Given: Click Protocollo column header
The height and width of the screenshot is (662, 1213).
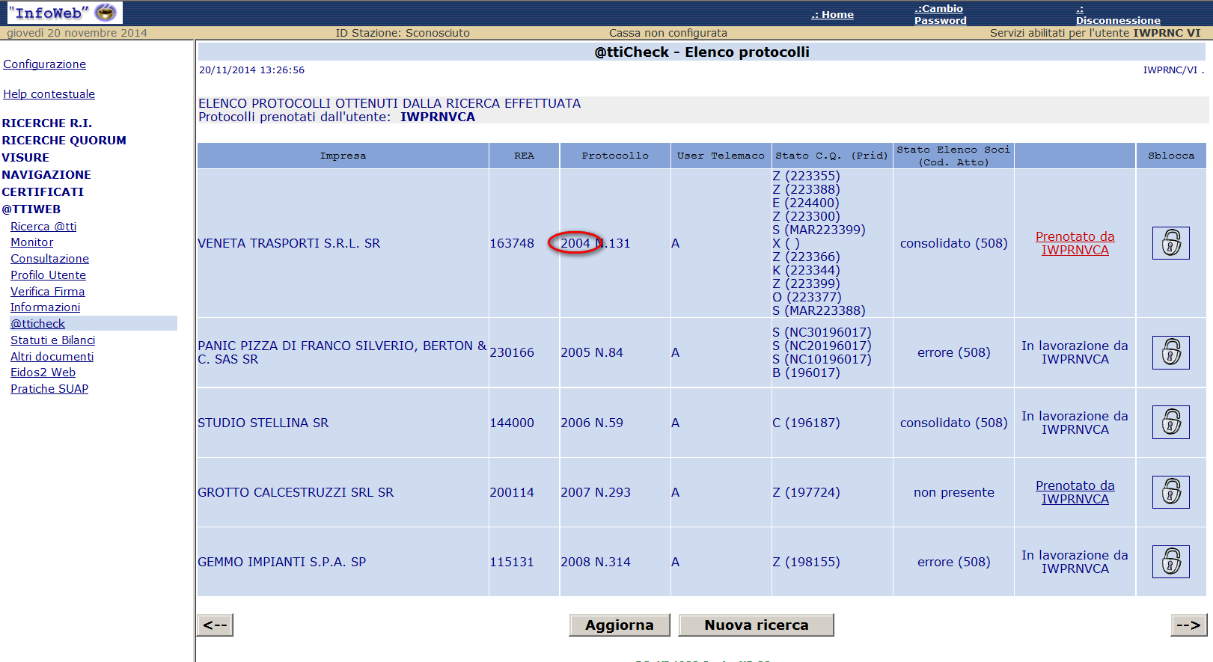Looking at the screenshot, I should click(615, 156).
